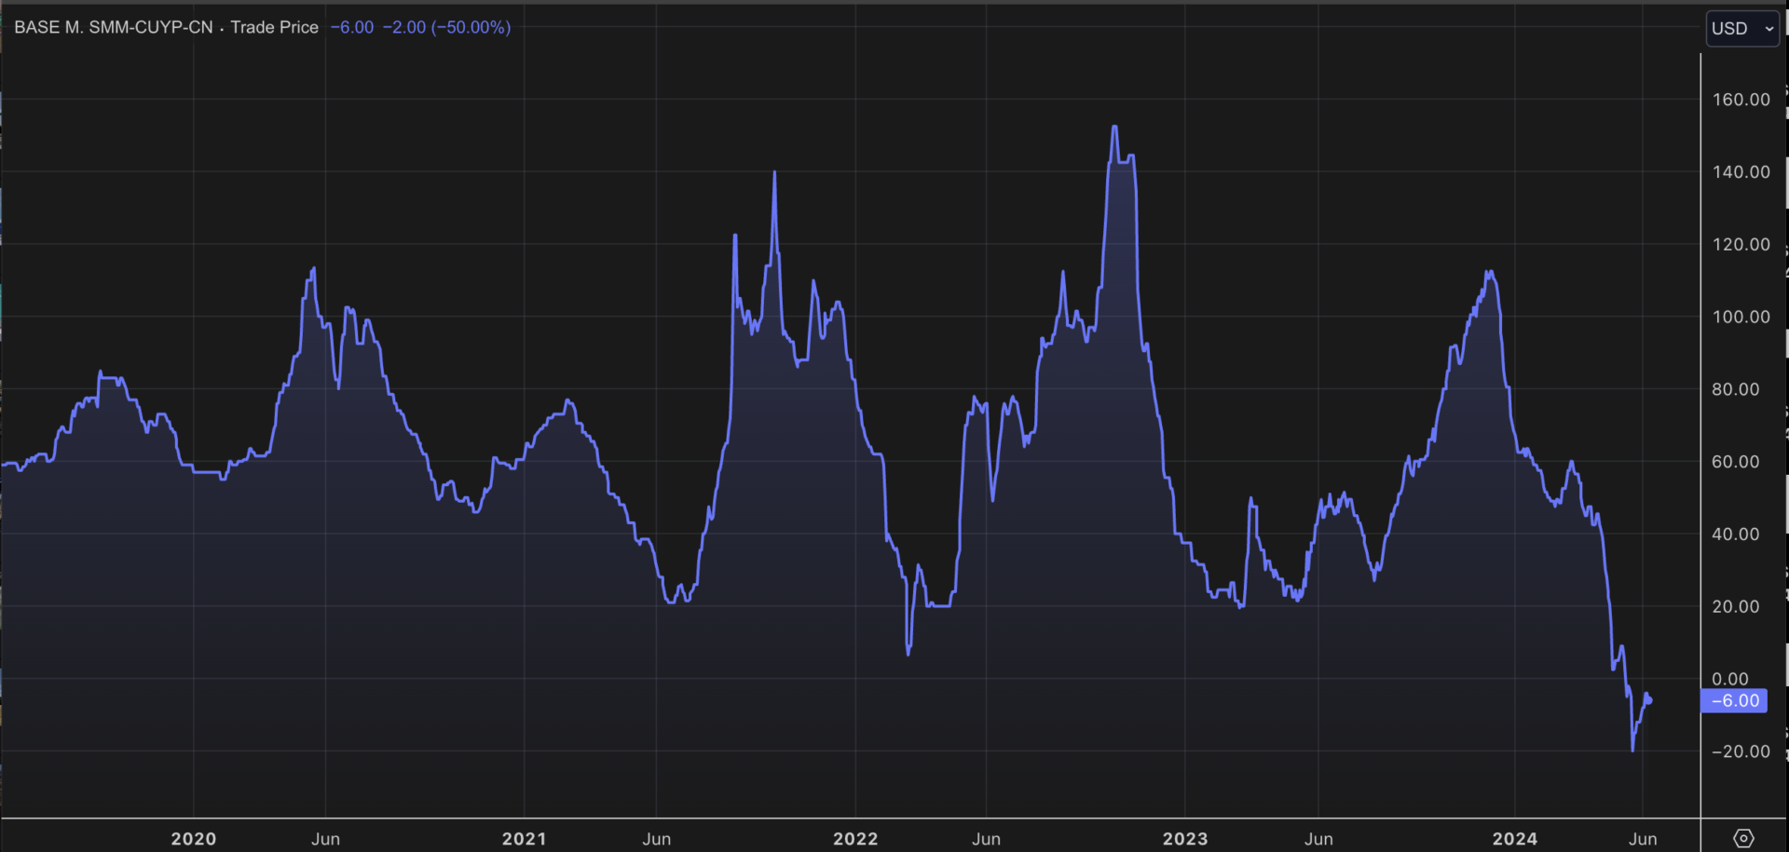
Task: Click the −2.00 (−50.00%) change value
Action: (446, 27)
